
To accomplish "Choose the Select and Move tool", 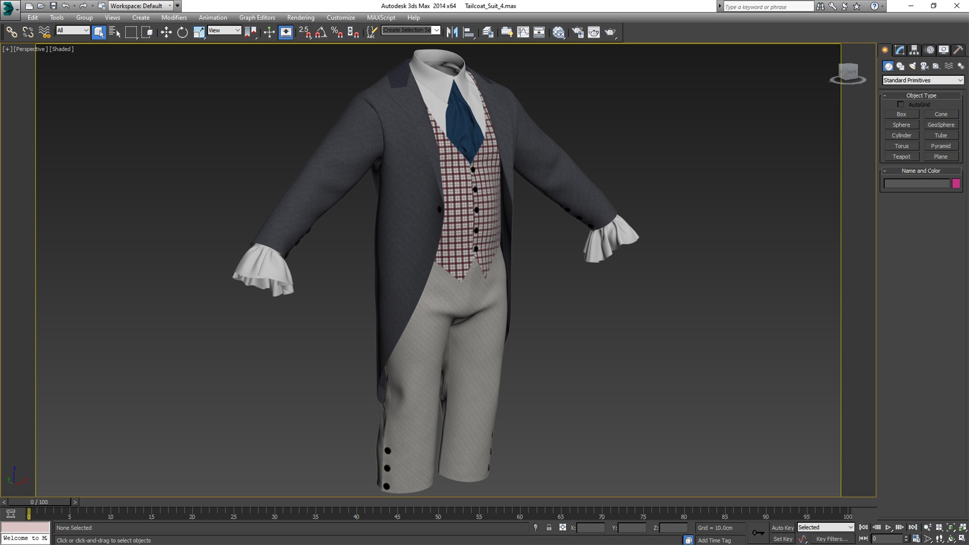I will point(166,32).
